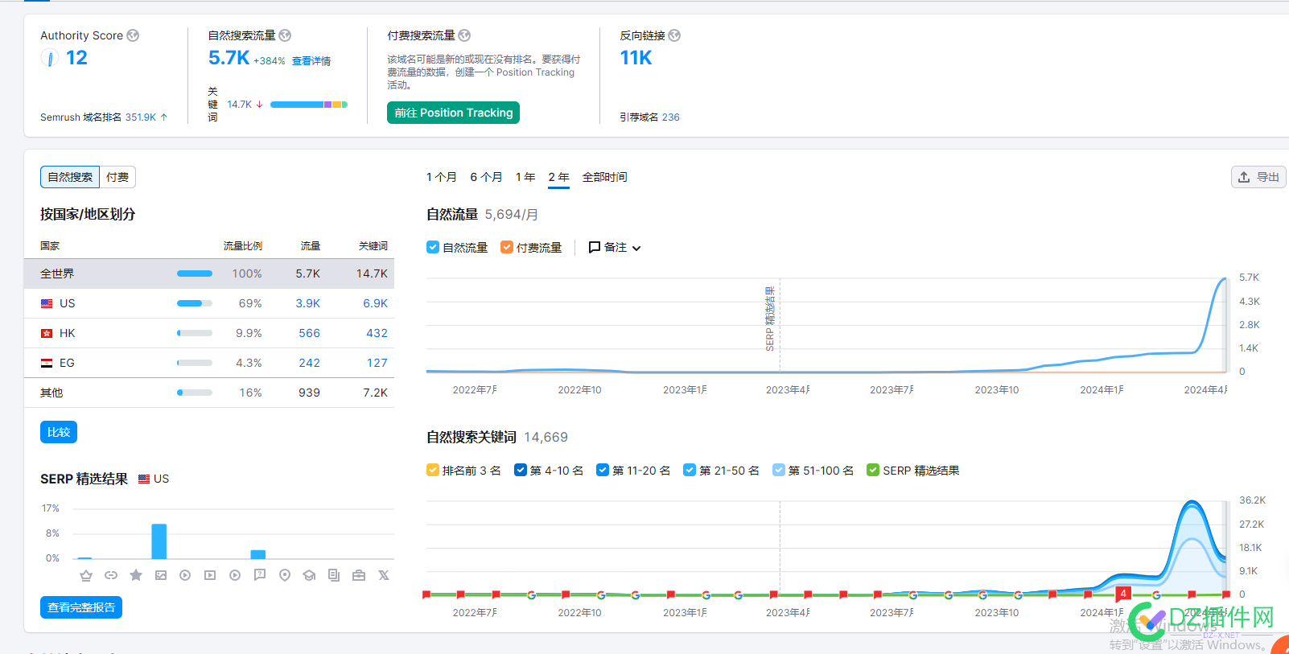Toggle the 第 51-100 名 checkbox
Image resolution: width=1289 pixels, height=654 pixels.
point(779,470)
